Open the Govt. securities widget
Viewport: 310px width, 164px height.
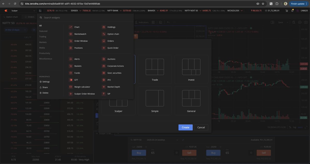pyautogui.click(x=112, y=73)
